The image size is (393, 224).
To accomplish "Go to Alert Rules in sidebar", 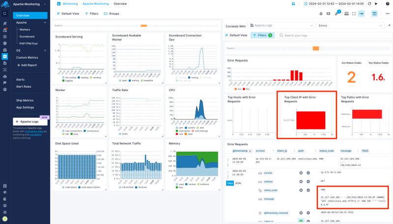I will point(24,86).
